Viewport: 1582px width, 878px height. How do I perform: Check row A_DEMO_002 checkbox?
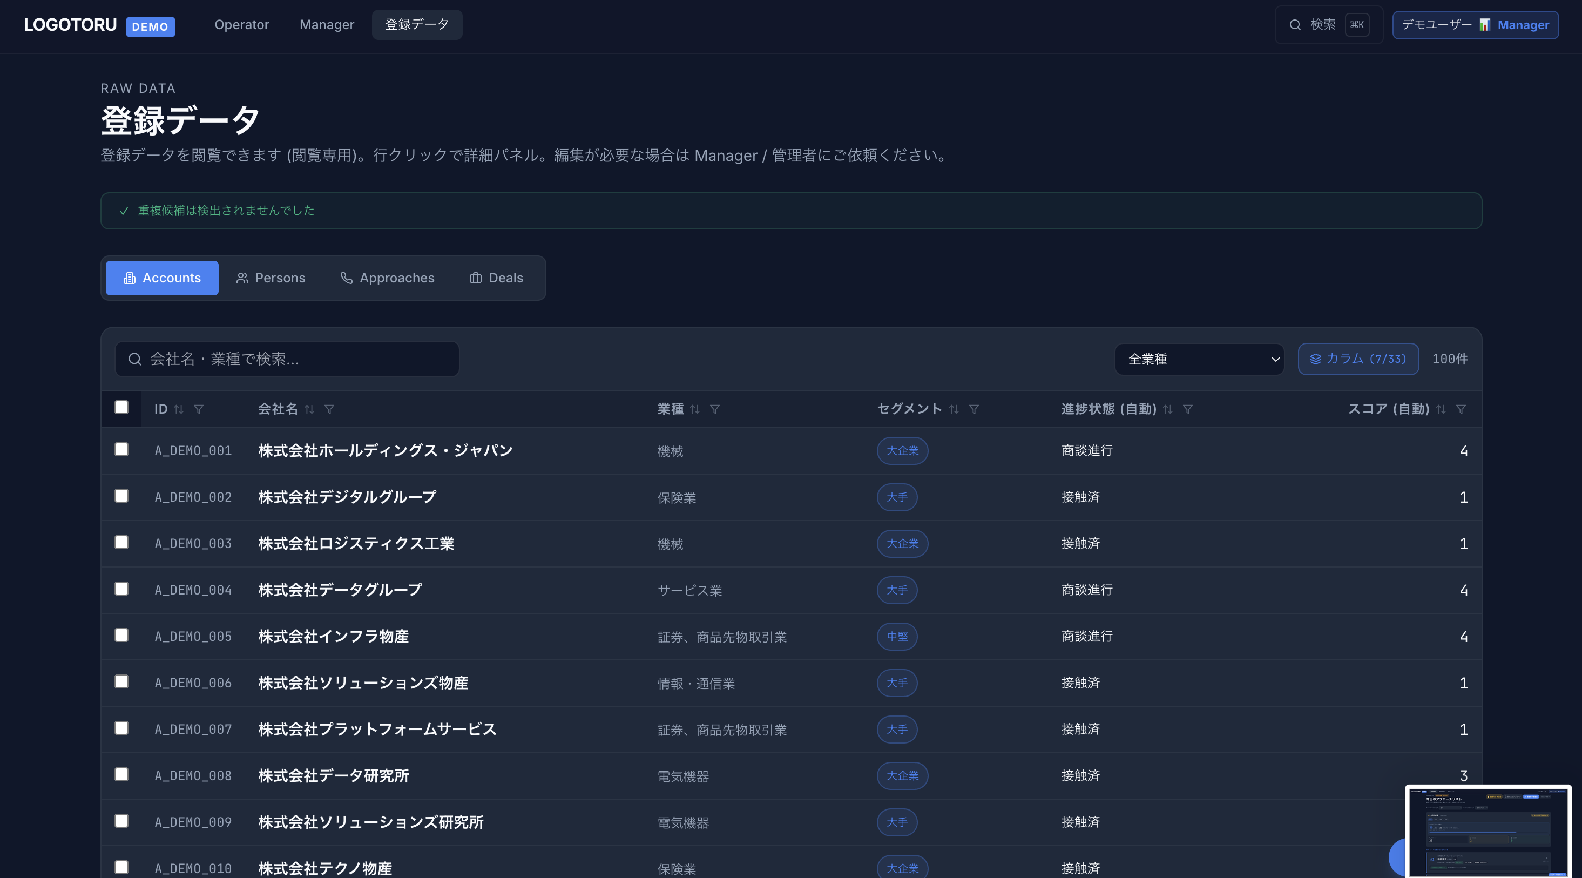pos(121,496)
